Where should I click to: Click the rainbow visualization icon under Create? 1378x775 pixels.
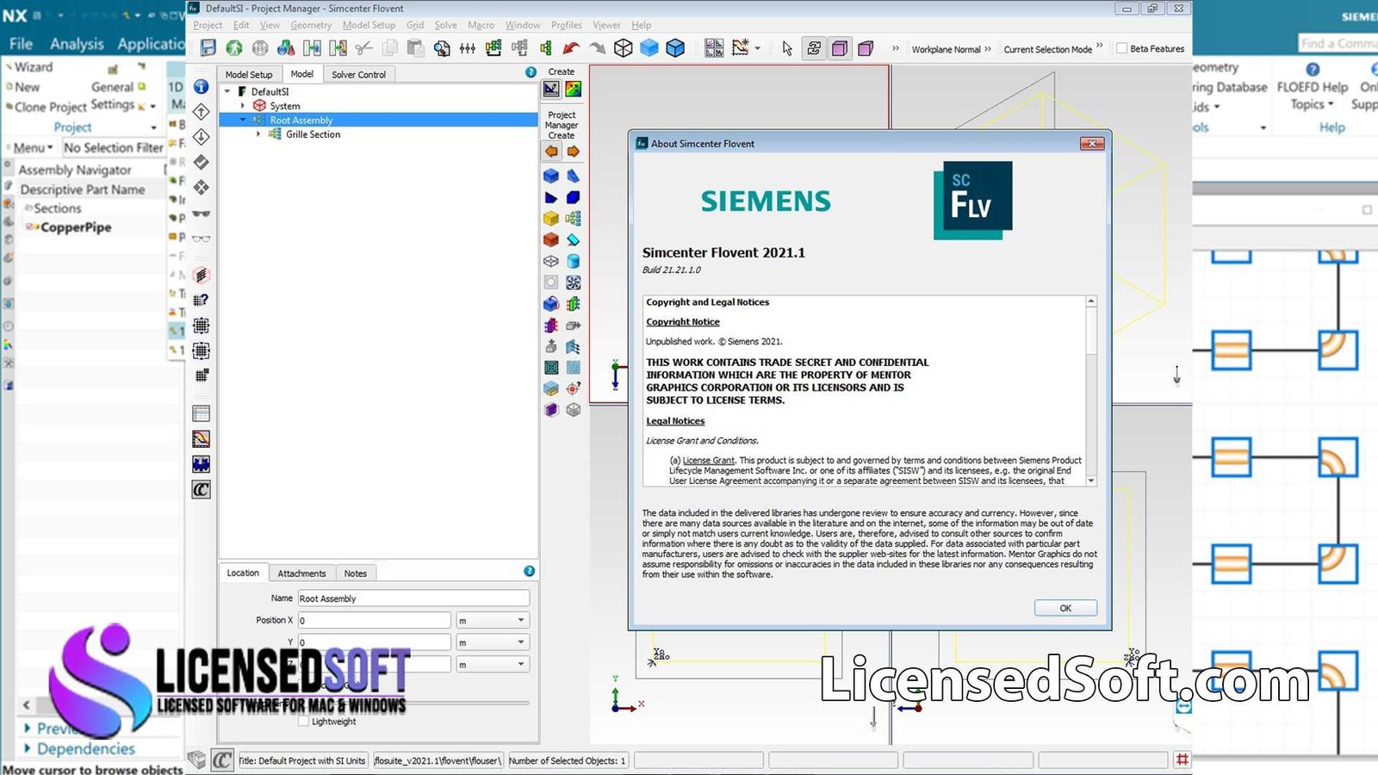pos(573,89)
